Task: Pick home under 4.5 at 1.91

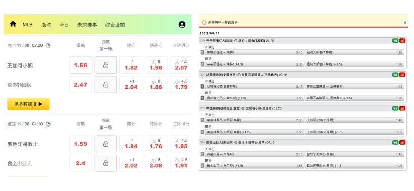Action: [x=181, y=163]
